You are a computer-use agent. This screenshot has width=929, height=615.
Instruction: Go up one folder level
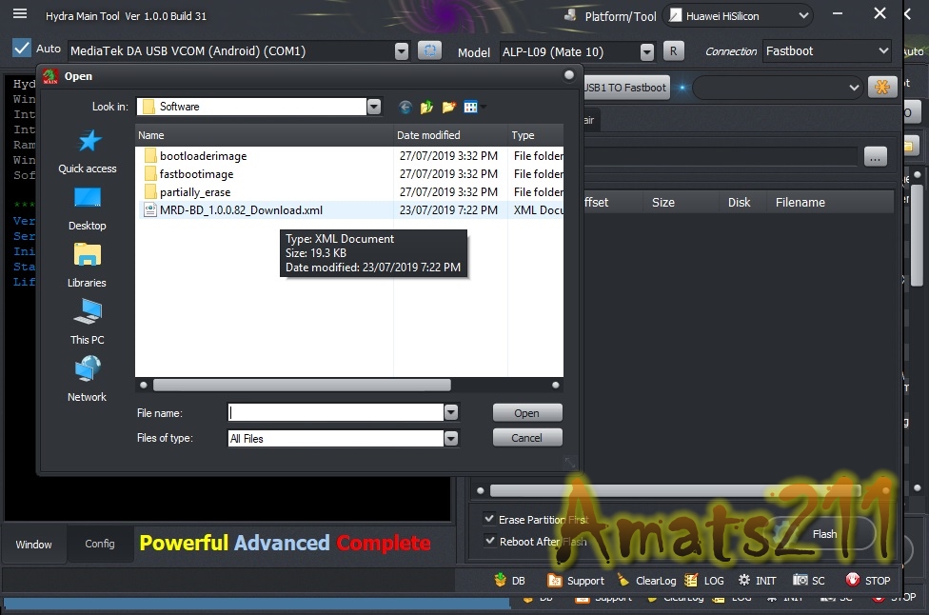pyautogui.click(x=426, y=107)
